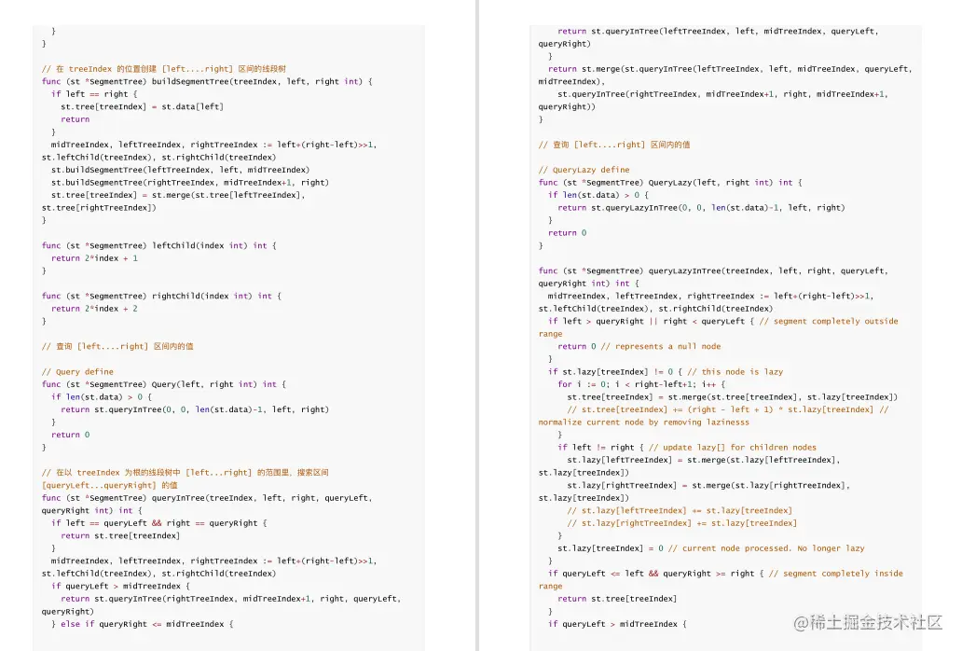Click "return st.queryInTree(0, 0, len(st.data)-1, left, right)"
Image resolution: width=962 pixels, height=651 pixels.
(x=195, y=409)
